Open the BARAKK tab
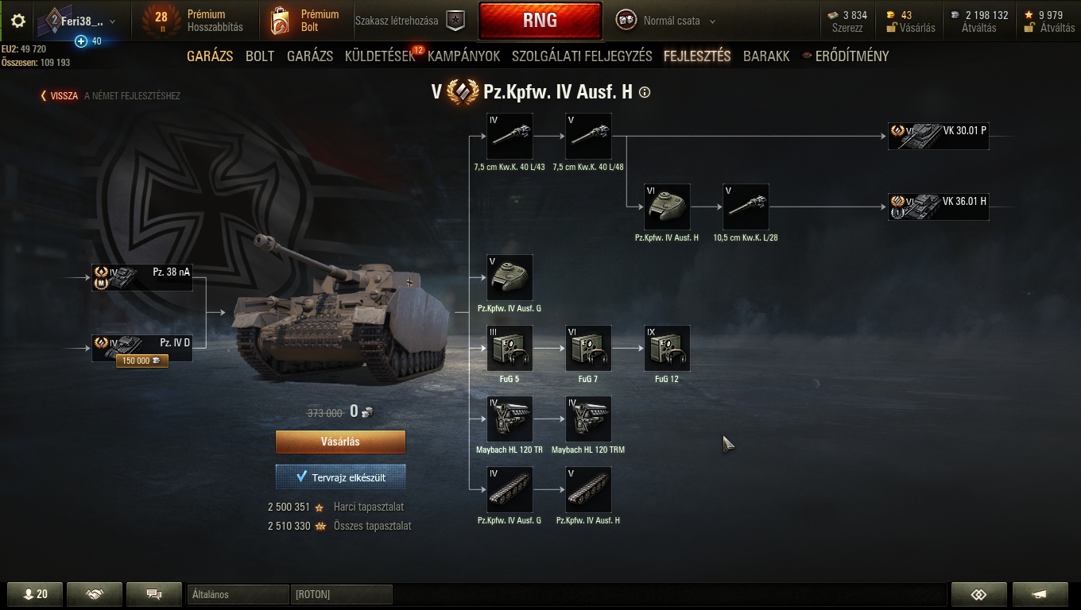Image resolution: width=1081 pixels, height=610 pixels. tap(766, 56)
